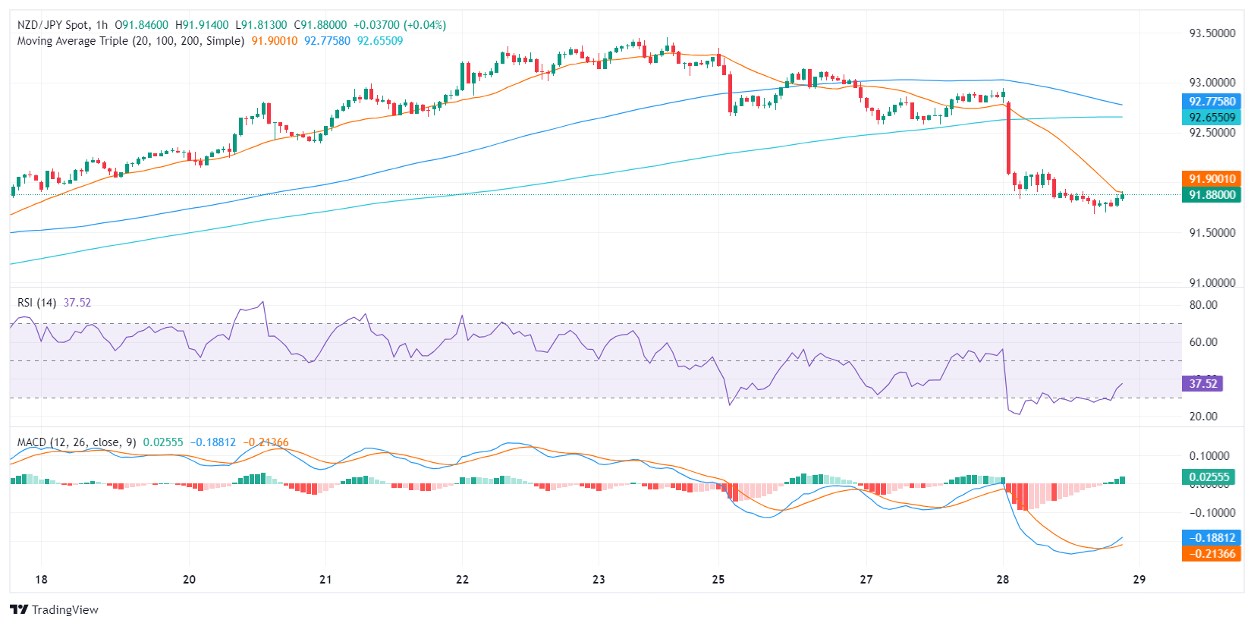Image resolution: width=1254 pixels, height=626 pixels.
Task: Click the RSI 80.00 scale label
Action: (x=1203, y=305)
